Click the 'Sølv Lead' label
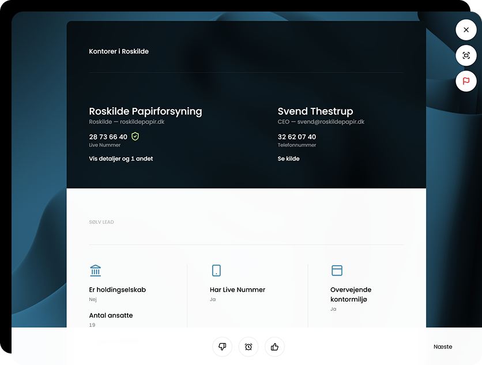482x365 pixels. pos(101,222)
